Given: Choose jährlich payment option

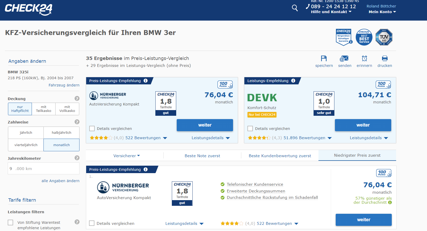Looking at the screenshot, I should click(x=26, y=133).
